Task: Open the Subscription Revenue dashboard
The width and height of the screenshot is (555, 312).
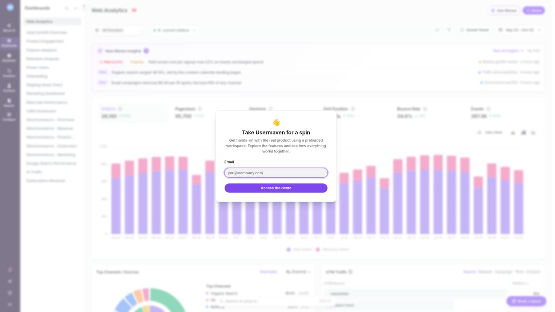Action: pyautogui.click(x=46, y=181)
